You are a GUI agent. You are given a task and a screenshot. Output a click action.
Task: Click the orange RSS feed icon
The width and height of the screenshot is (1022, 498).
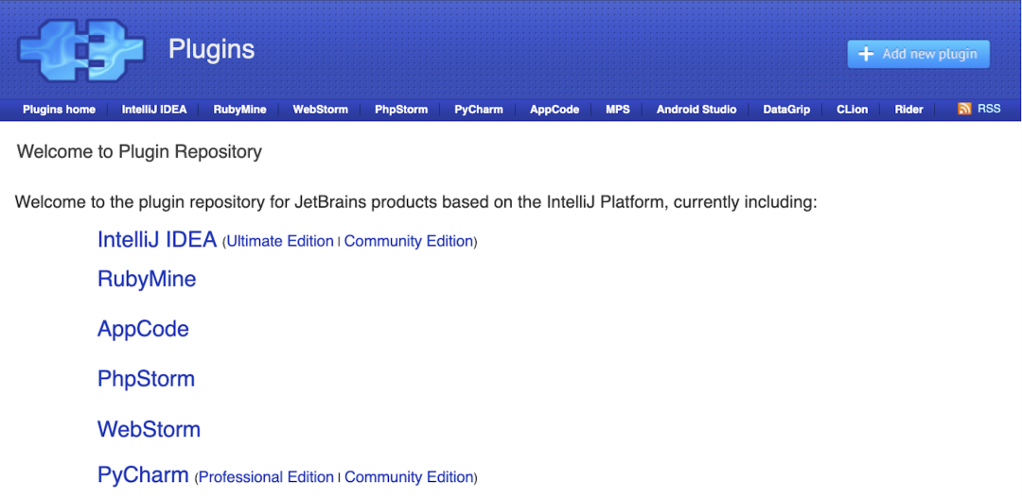pyautogui.click(x=964, y=109)
